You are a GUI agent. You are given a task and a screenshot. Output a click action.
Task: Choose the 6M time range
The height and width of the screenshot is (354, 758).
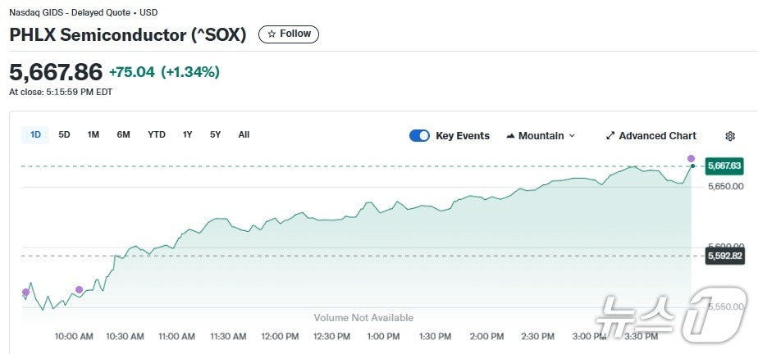click(123, 134)
